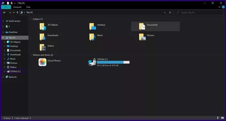Open the OSDisk (C:) drive icon
Image resolution: width=226 pixels, height=121 pixels.
pos(92,62)
